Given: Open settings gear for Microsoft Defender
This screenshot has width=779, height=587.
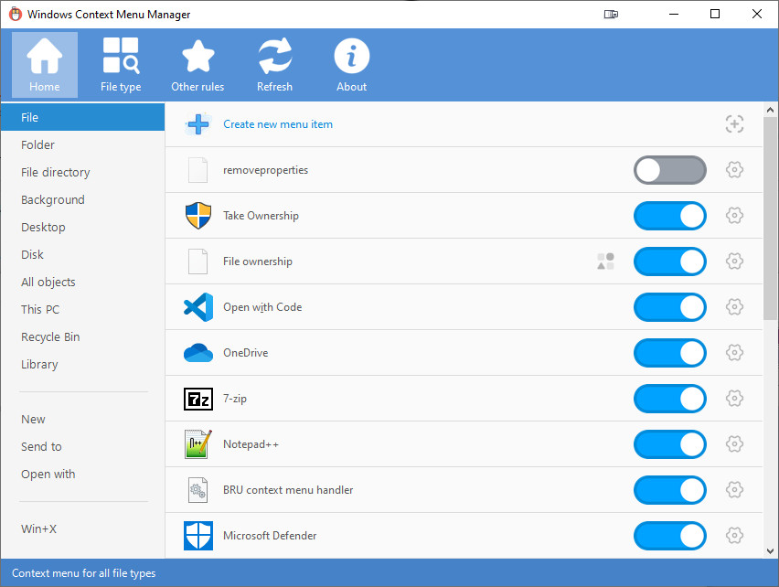Looking at the screenshot, I should click(x=734, y=536).
